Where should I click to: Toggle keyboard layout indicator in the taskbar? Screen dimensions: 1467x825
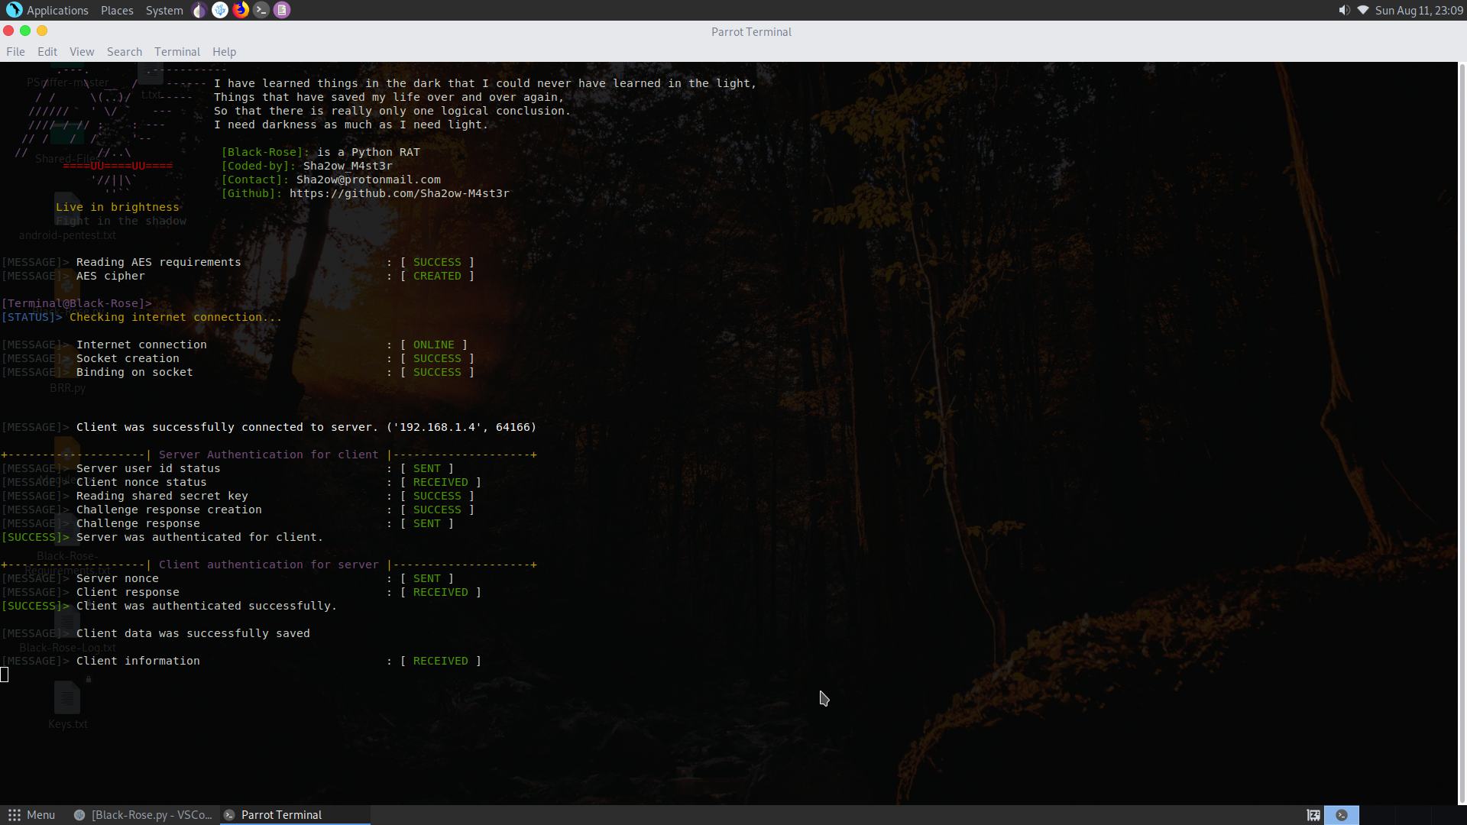(x=1313, y=815)
